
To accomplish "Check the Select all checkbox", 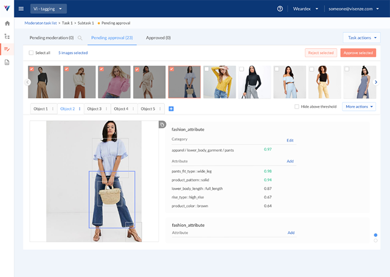I will click(x=31, y=53).
